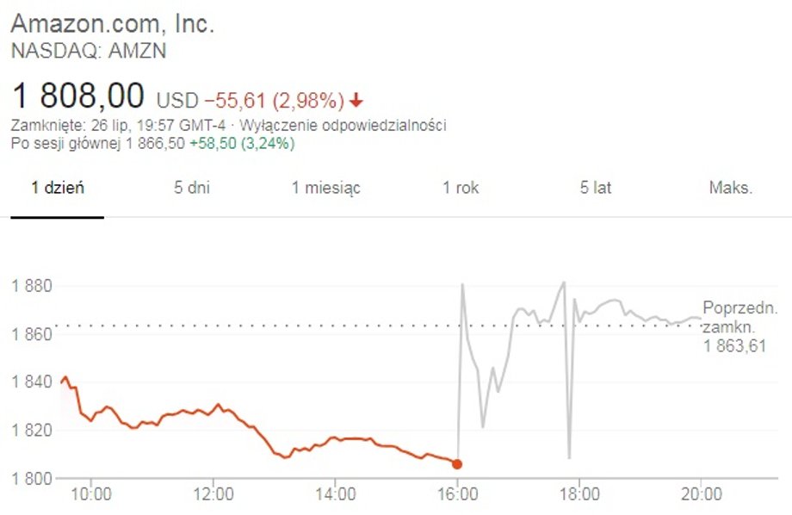Image resolution: width=792 pixels, height=515 pixels.
Task: Click the NASDAQ: AMZN ticker text
Action: pos(89,51)
